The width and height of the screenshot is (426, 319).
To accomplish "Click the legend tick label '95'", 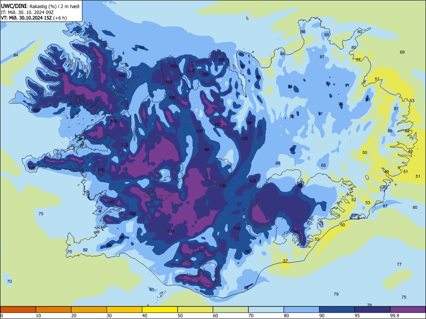I will pos(357,316).
